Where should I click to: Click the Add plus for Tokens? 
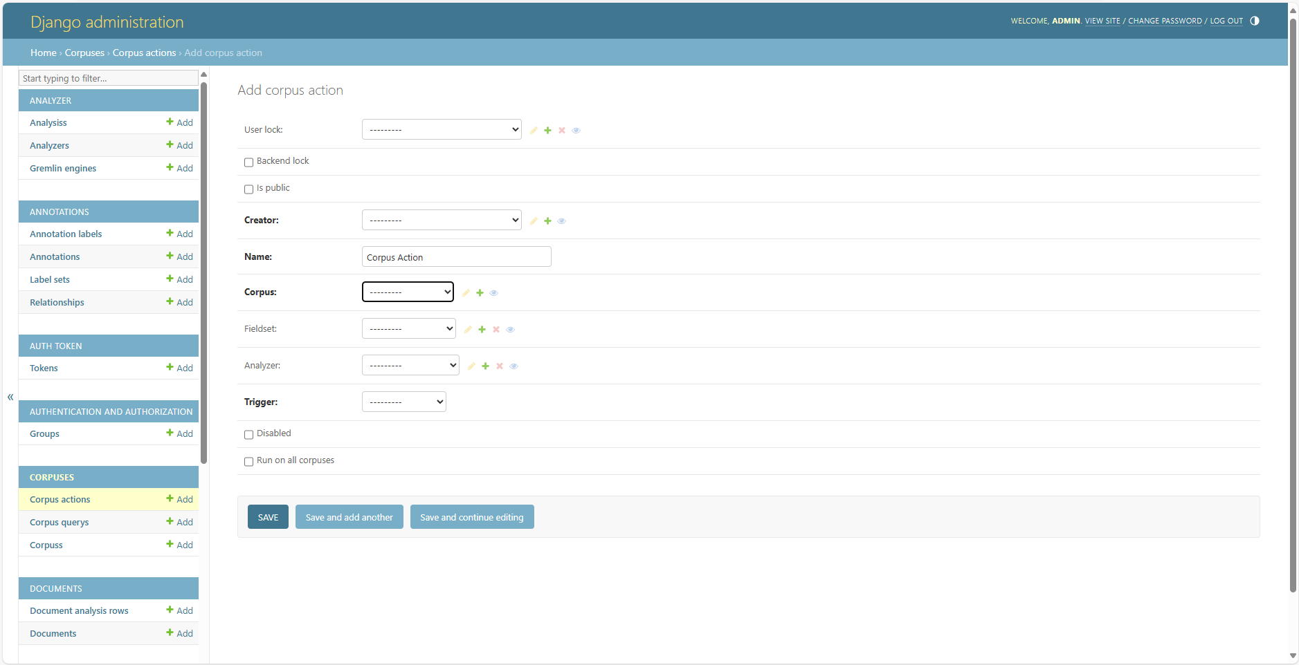[179, 368]
